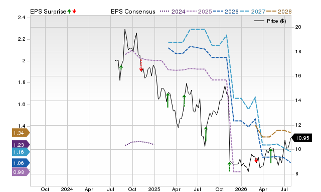This screenshot has height=192, width=321.
Task: Click the 2025 EPS consensus legend entry
Action: click(199, 12)
